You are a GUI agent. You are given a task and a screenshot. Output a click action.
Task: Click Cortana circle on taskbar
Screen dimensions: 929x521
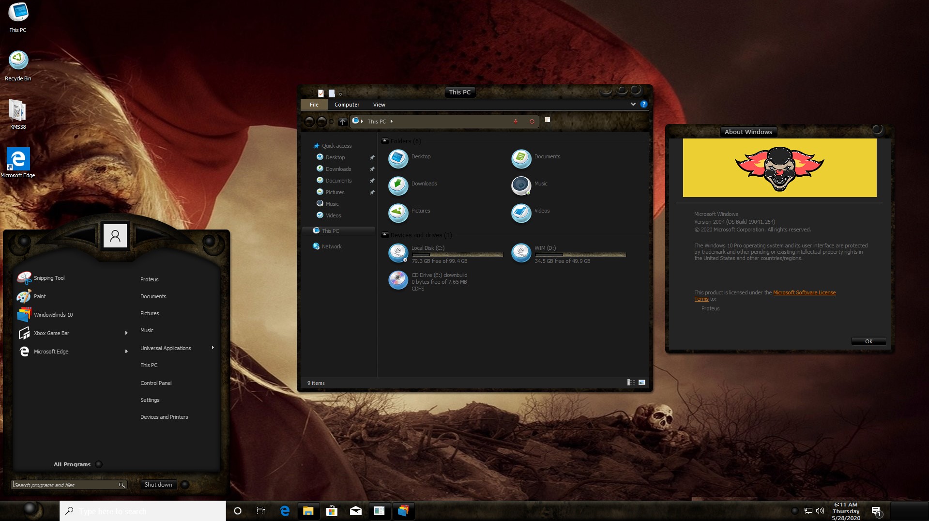tap(237, 511)
